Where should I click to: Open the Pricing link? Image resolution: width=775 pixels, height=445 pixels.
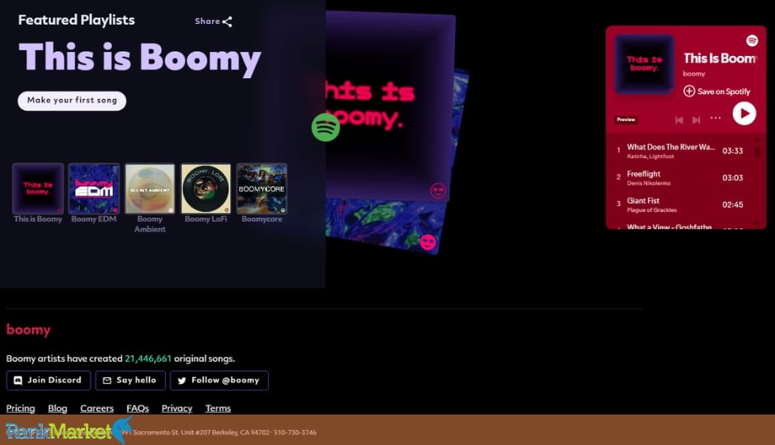coord(21,409)
